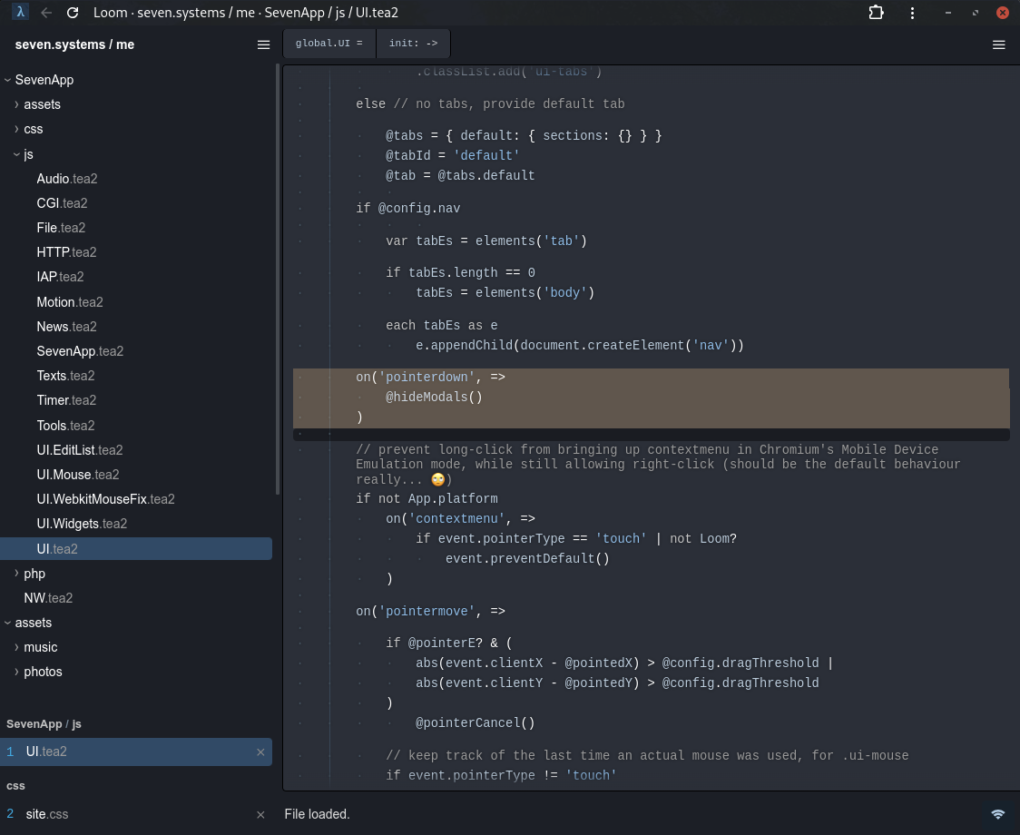Click the 'css' open files section header
The image size is (1020, 835).
[15, 786]
